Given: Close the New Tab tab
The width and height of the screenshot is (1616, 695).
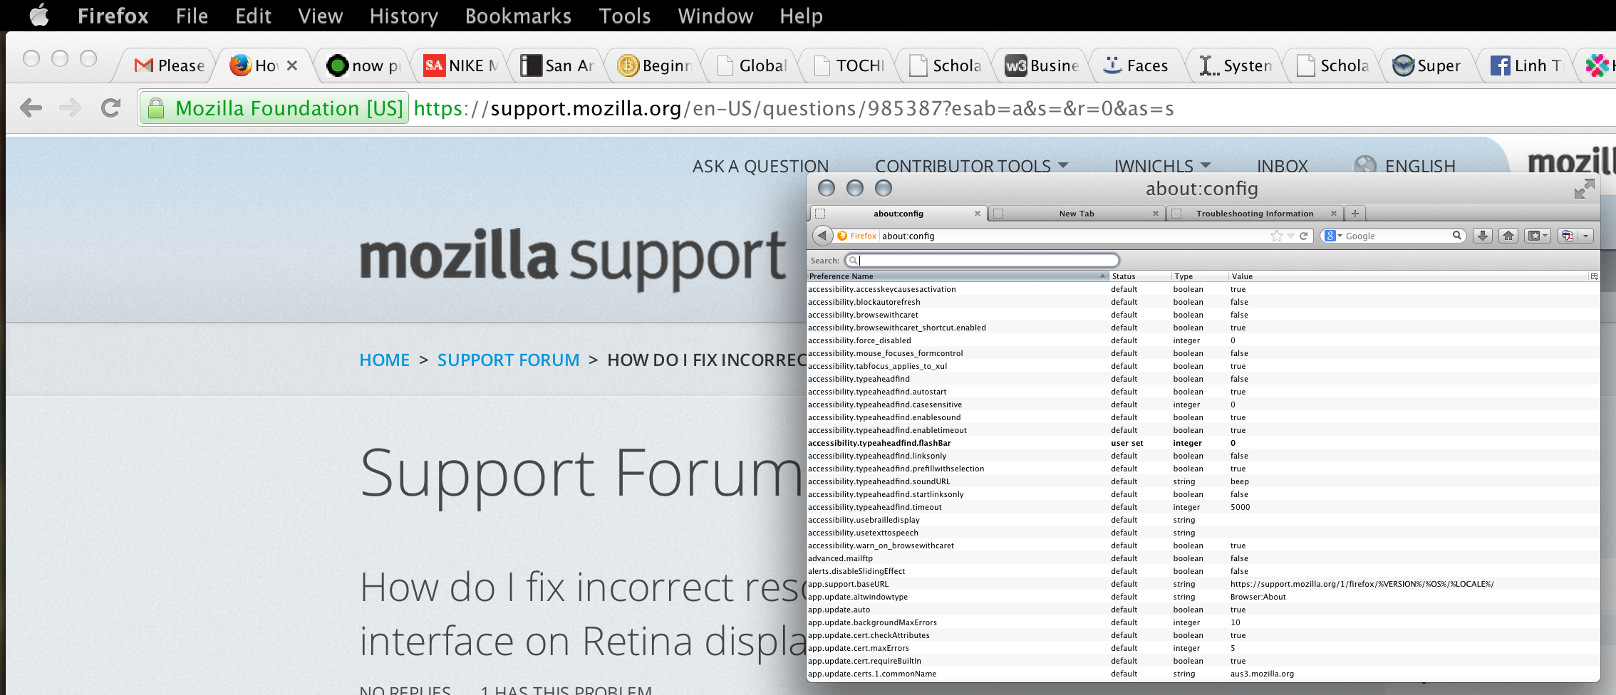Looking at the screenshot, I should [1156, 214].
